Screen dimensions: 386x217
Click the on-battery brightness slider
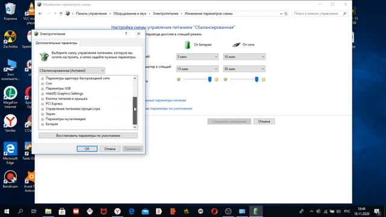pos(210,79)
